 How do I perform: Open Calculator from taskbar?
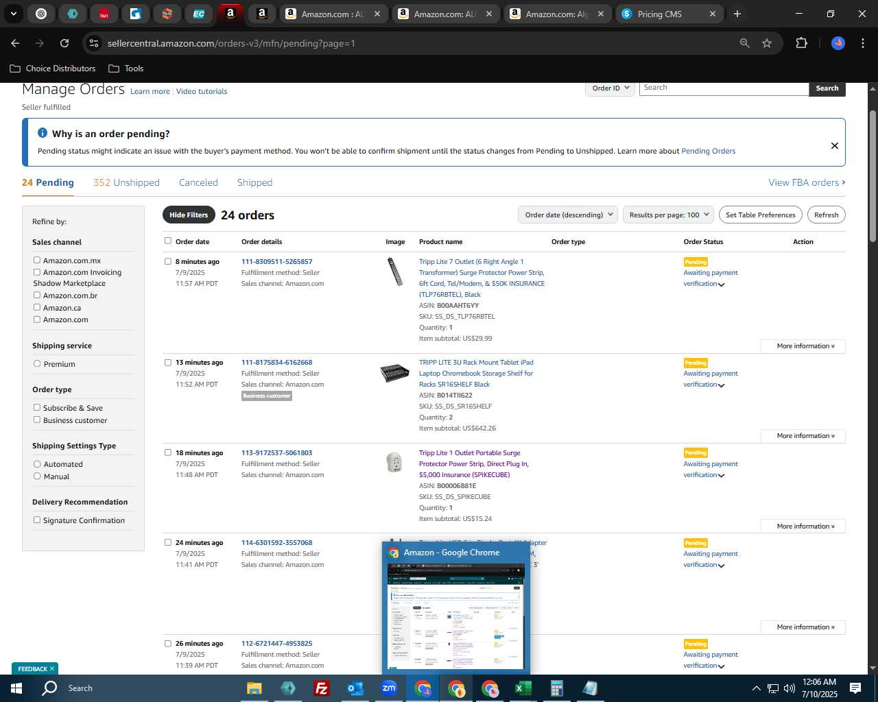click(x=556, y=688)
